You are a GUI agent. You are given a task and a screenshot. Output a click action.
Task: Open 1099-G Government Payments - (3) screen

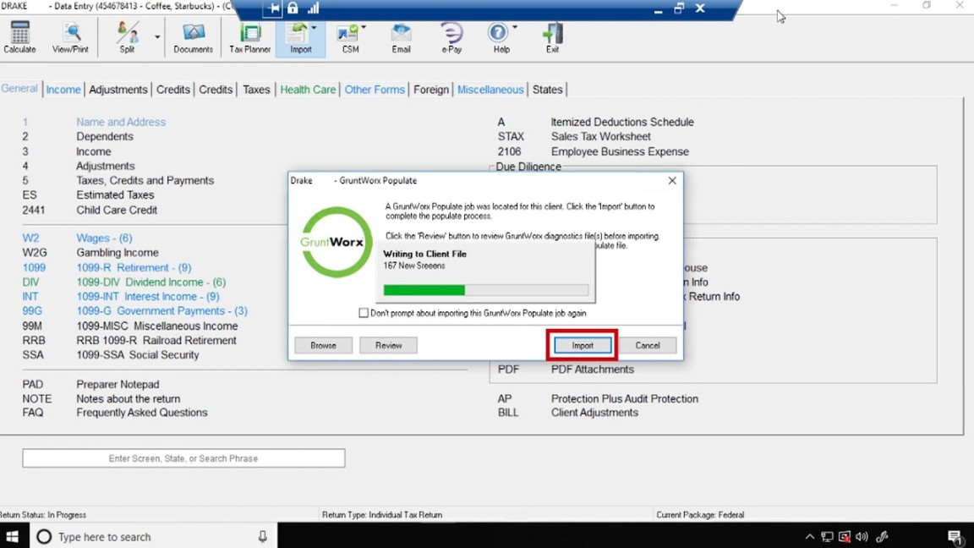(x=162, y=310)
